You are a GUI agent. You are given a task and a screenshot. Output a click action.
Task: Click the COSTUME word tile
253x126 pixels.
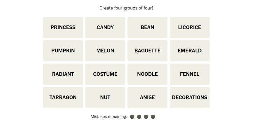105,74
